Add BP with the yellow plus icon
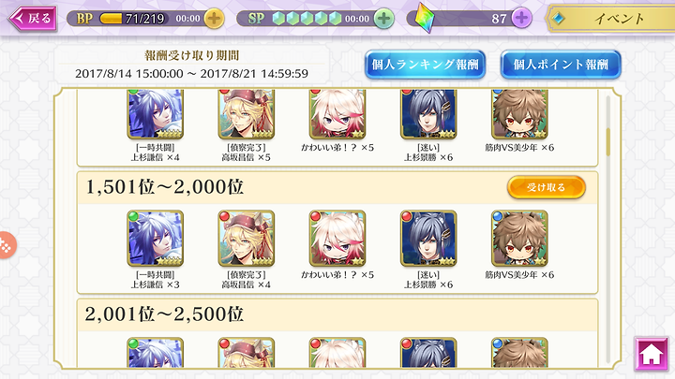 point(214,19)
